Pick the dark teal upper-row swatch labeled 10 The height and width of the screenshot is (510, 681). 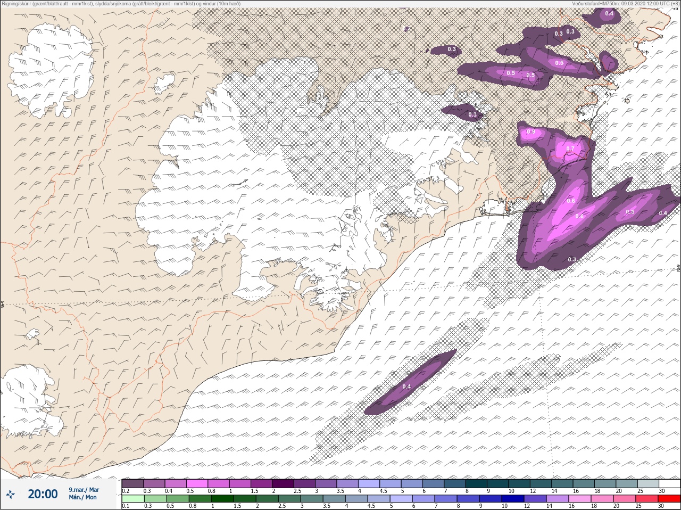click(520, 483)
